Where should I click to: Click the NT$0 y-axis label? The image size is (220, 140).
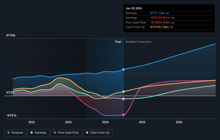point(10,93)
